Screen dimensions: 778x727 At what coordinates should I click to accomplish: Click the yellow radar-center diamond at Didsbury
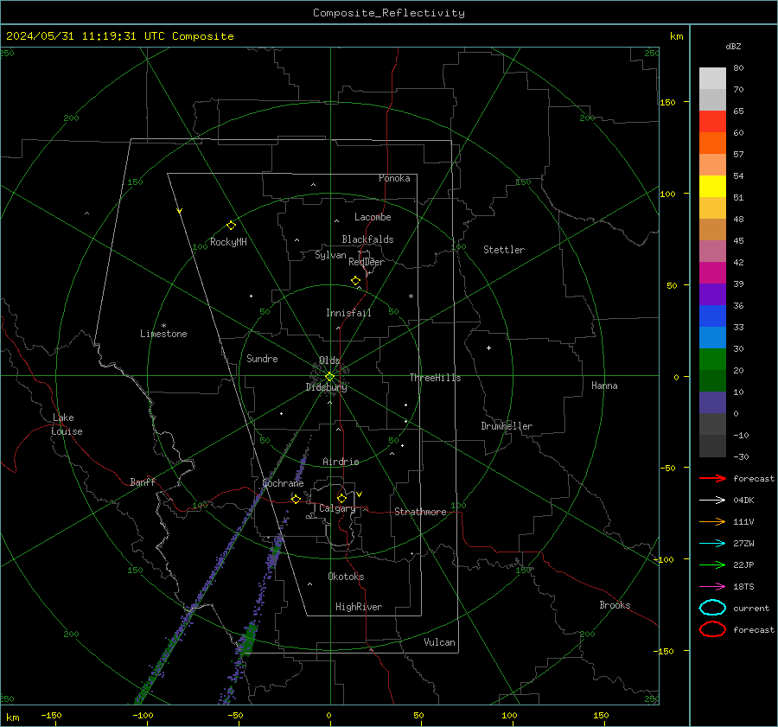[329, 377]
